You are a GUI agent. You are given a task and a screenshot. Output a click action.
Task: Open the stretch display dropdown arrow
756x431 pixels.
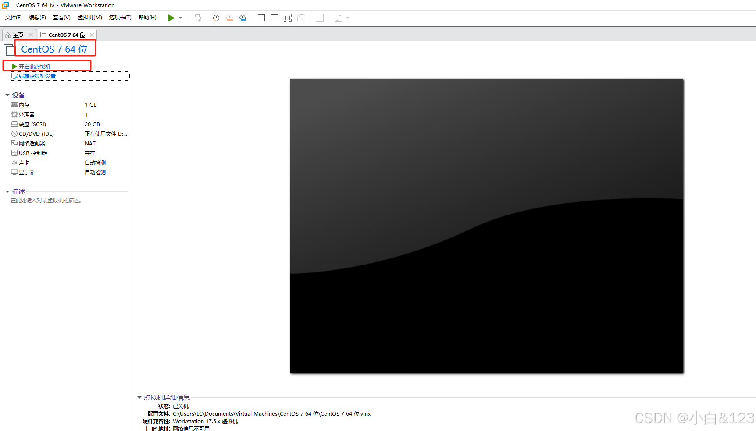click(348, 18)
